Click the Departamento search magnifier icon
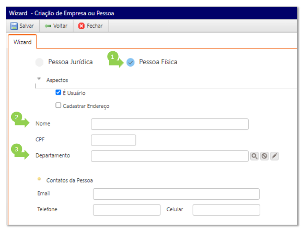The image size is (304, 229). (255, 156)
